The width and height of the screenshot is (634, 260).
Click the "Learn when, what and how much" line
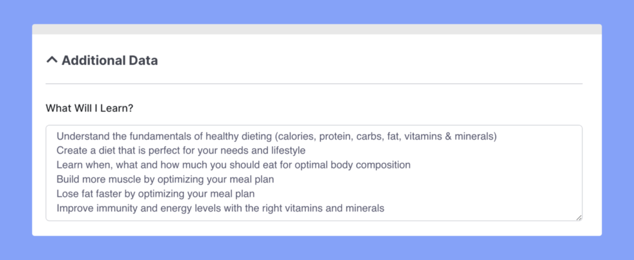[x=233, y=165]
